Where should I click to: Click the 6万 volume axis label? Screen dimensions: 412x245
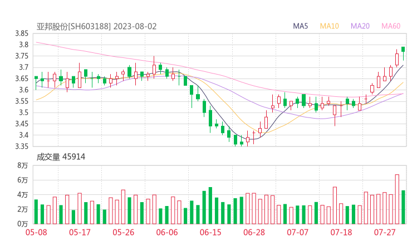(23, 180)
